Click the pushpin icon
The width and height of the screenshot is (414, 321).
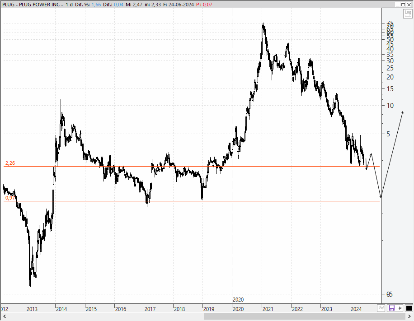(400, 308)
